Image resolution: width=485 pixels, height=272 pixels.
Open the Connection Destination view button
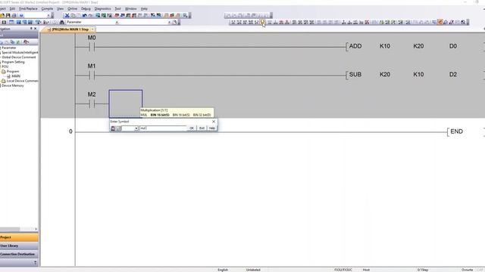19,254
